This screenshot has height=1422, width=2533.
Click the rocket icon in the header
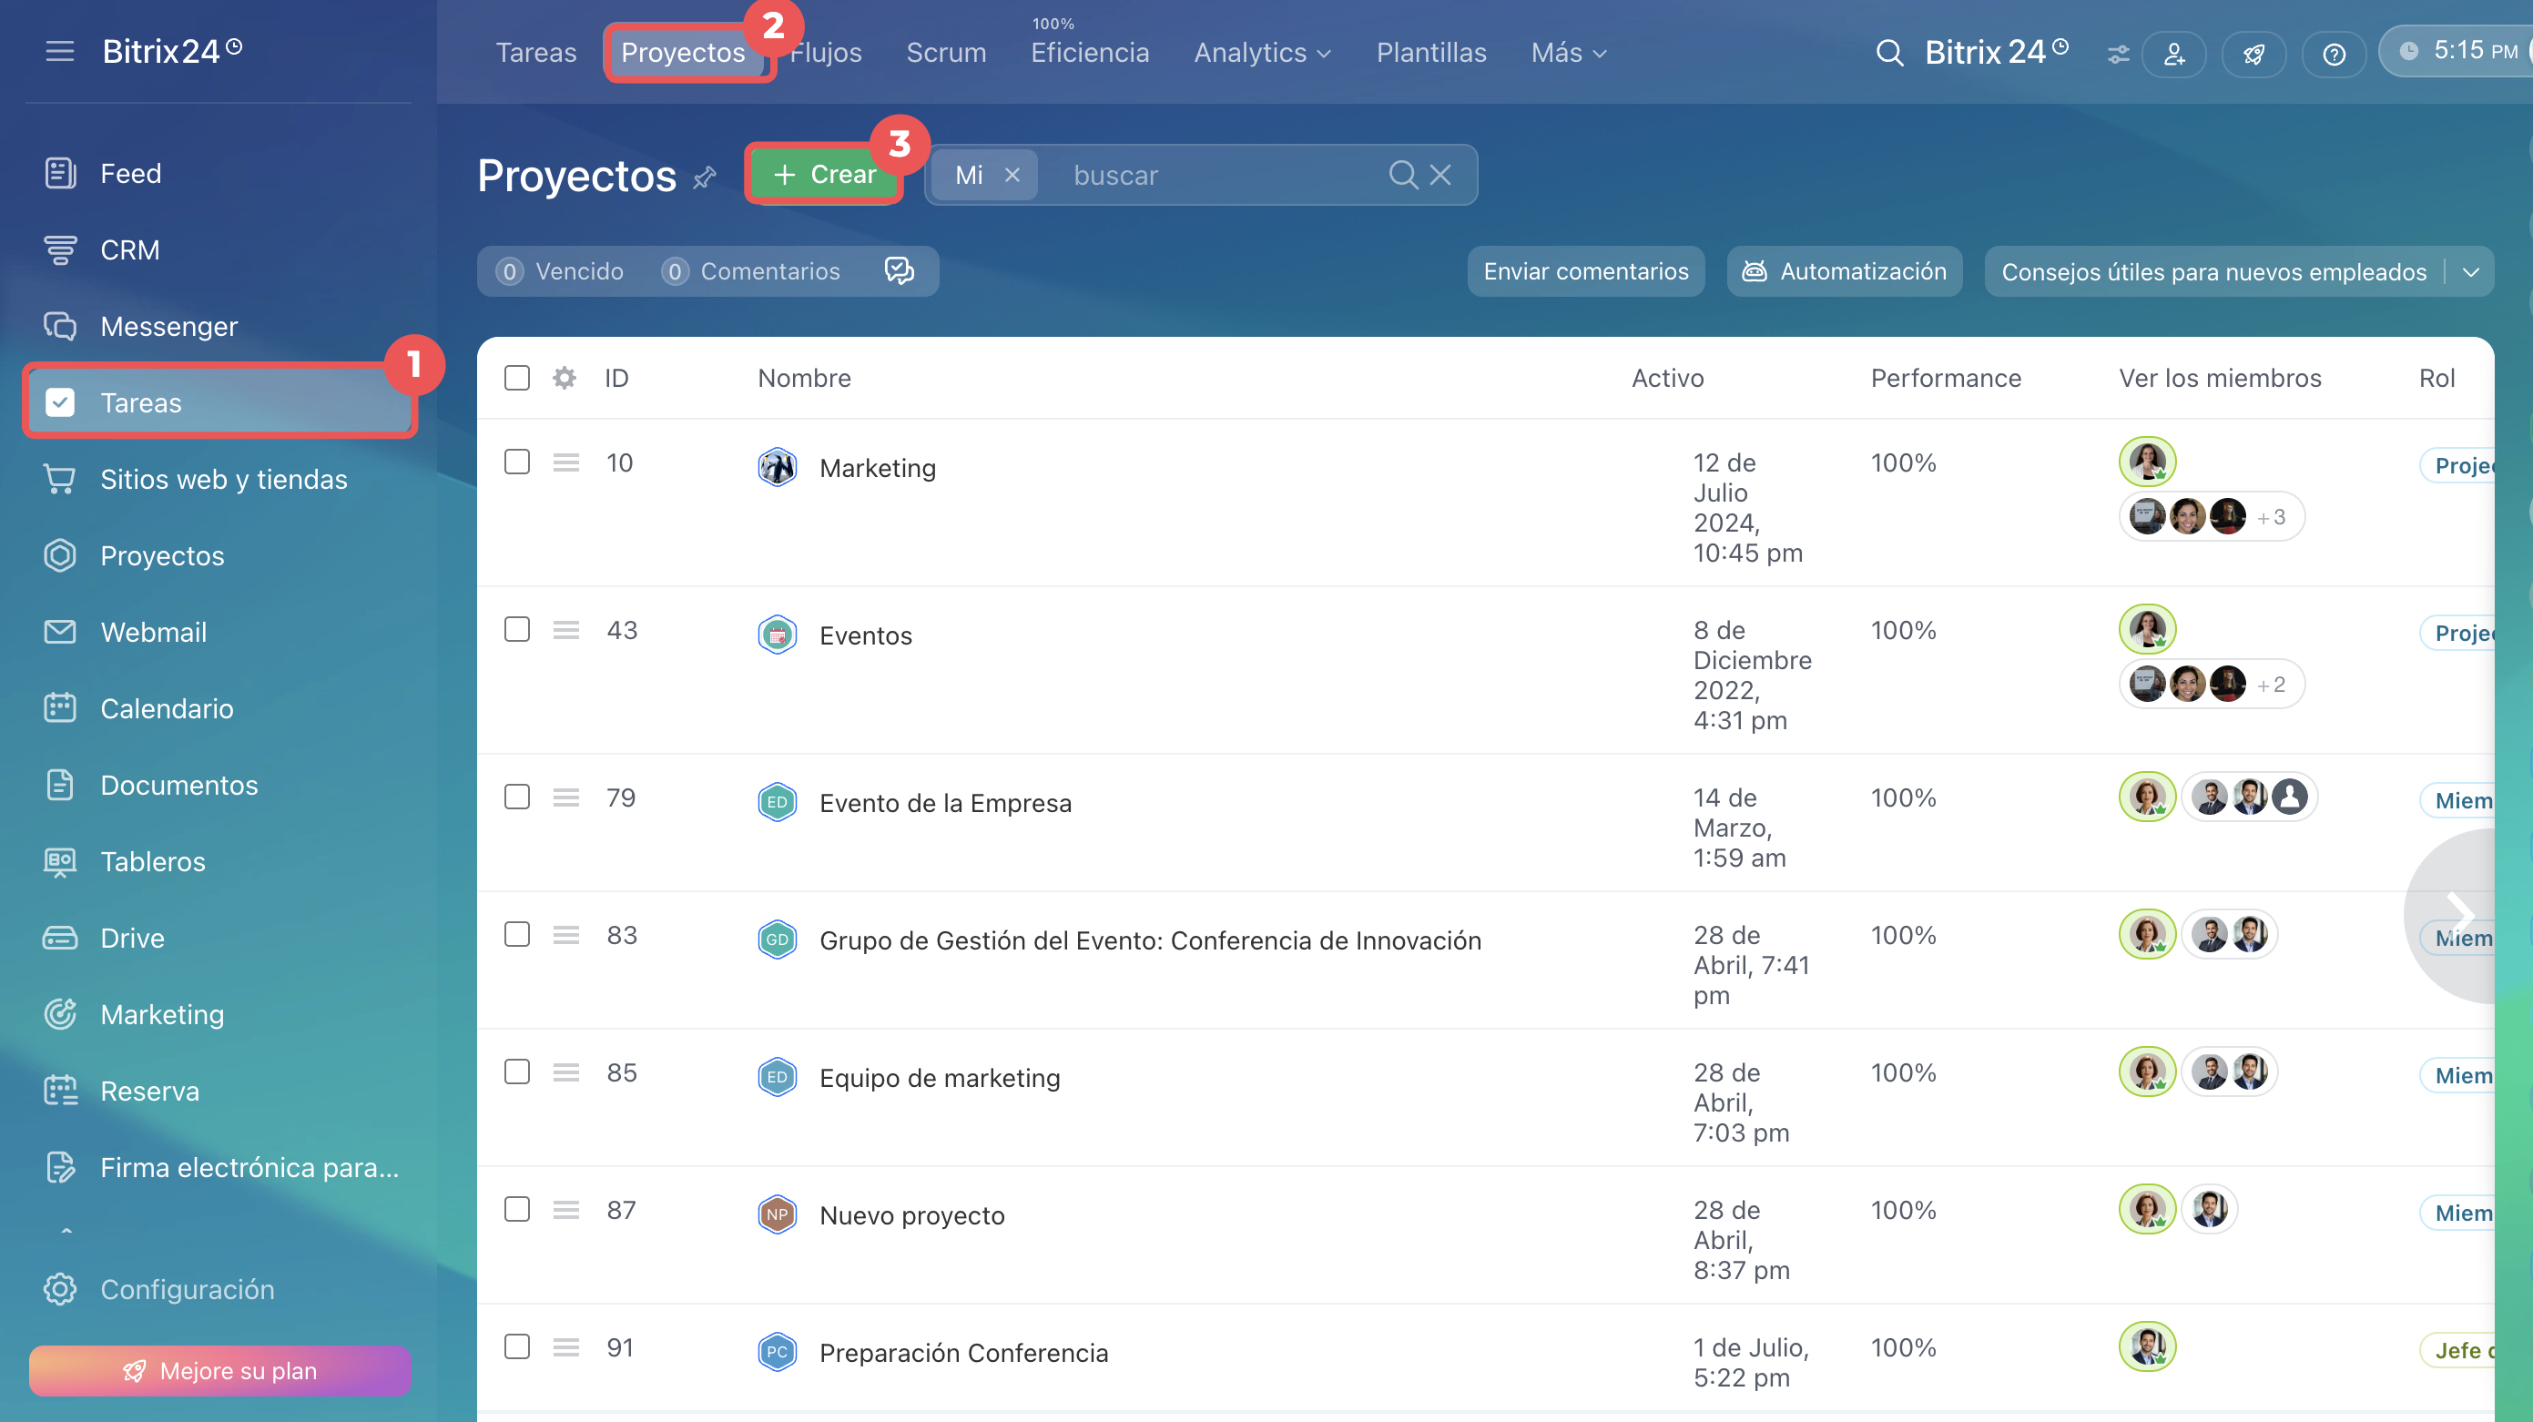2253,54
